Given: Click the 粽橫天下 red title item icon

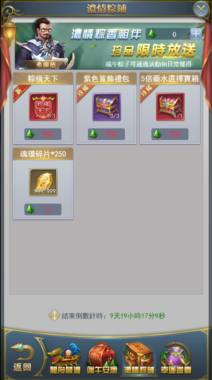Looking at the screenshot, I should click(x=43, y=107).
